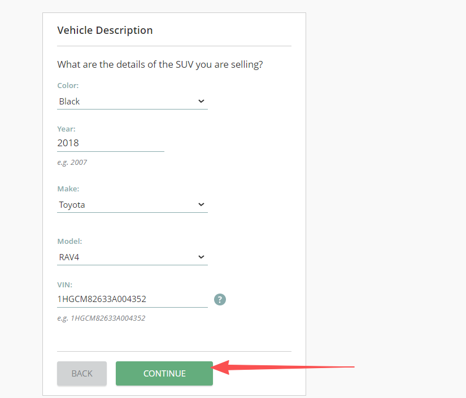This screenshot has height=398, width=466.
Task: Click the Vehicle Description heading
Action: coord(105,30)
